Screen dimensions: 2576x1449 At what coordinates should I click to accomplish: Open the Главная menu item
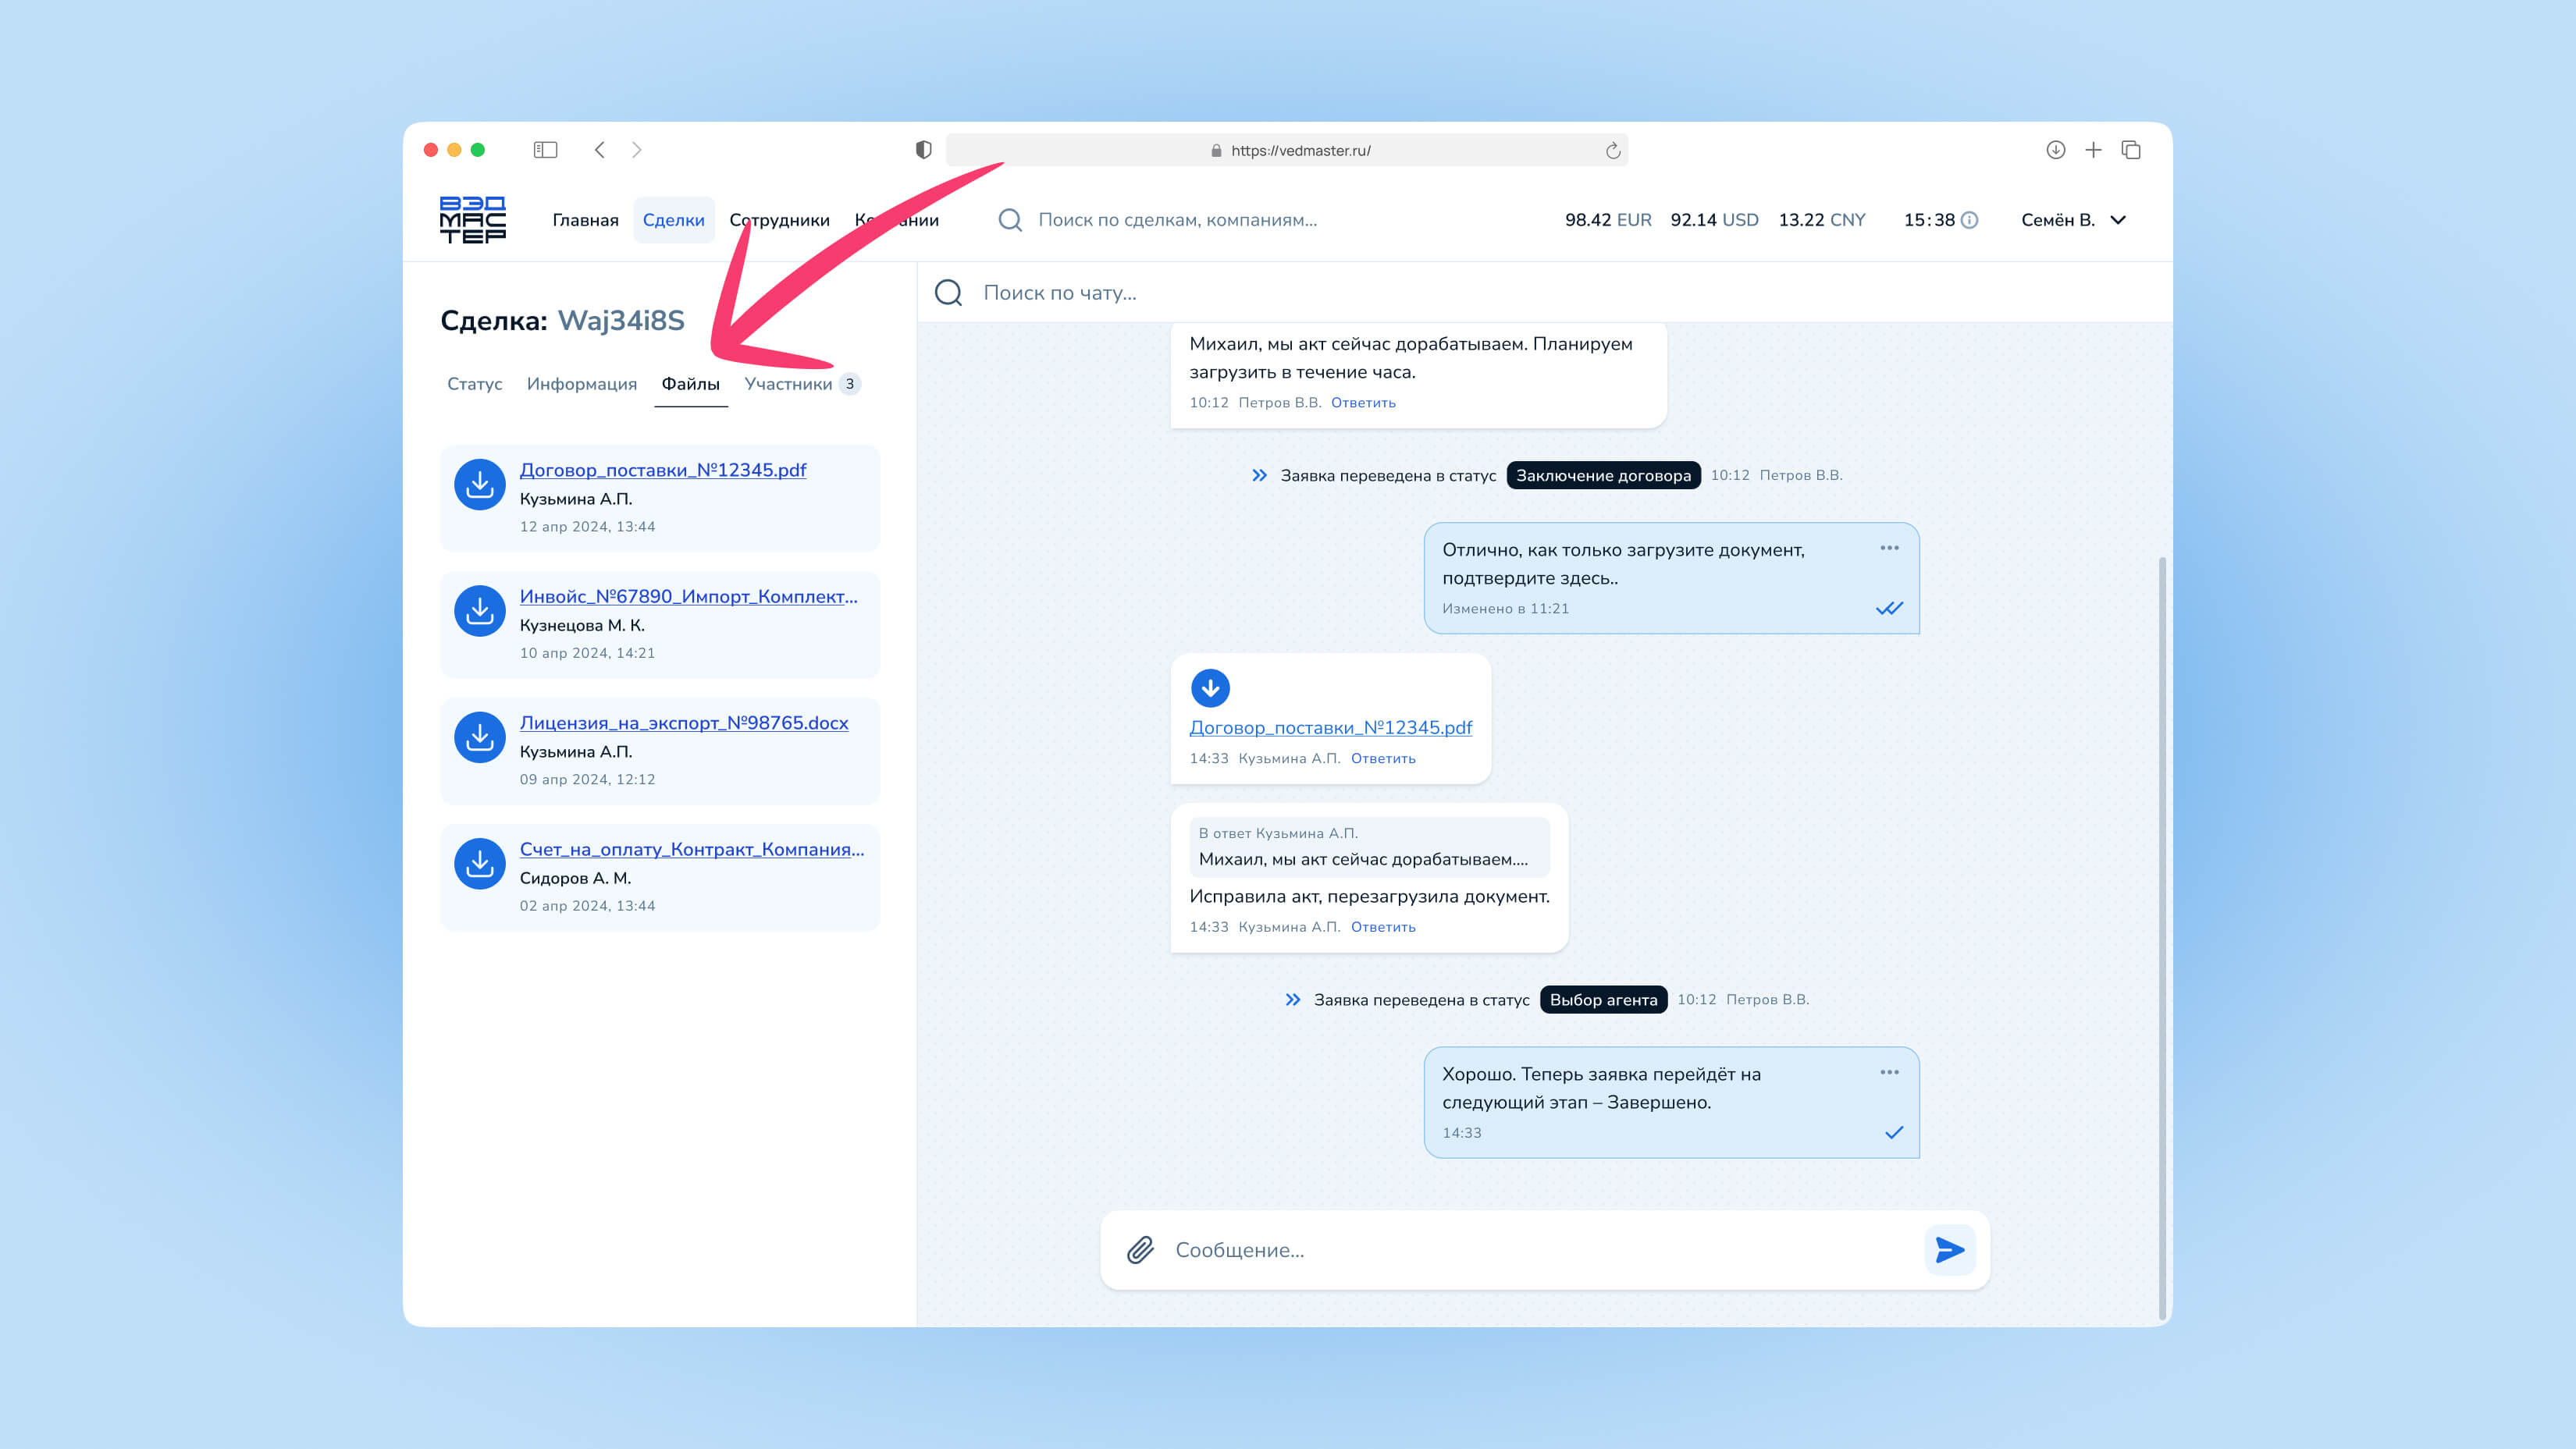click(x=585, y=220)
